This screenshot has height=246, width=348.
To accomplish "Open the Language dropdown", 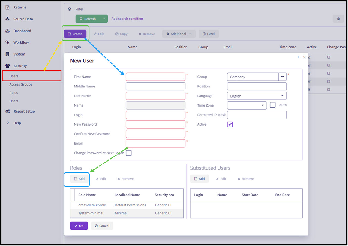I will click(x=256, y=96).
